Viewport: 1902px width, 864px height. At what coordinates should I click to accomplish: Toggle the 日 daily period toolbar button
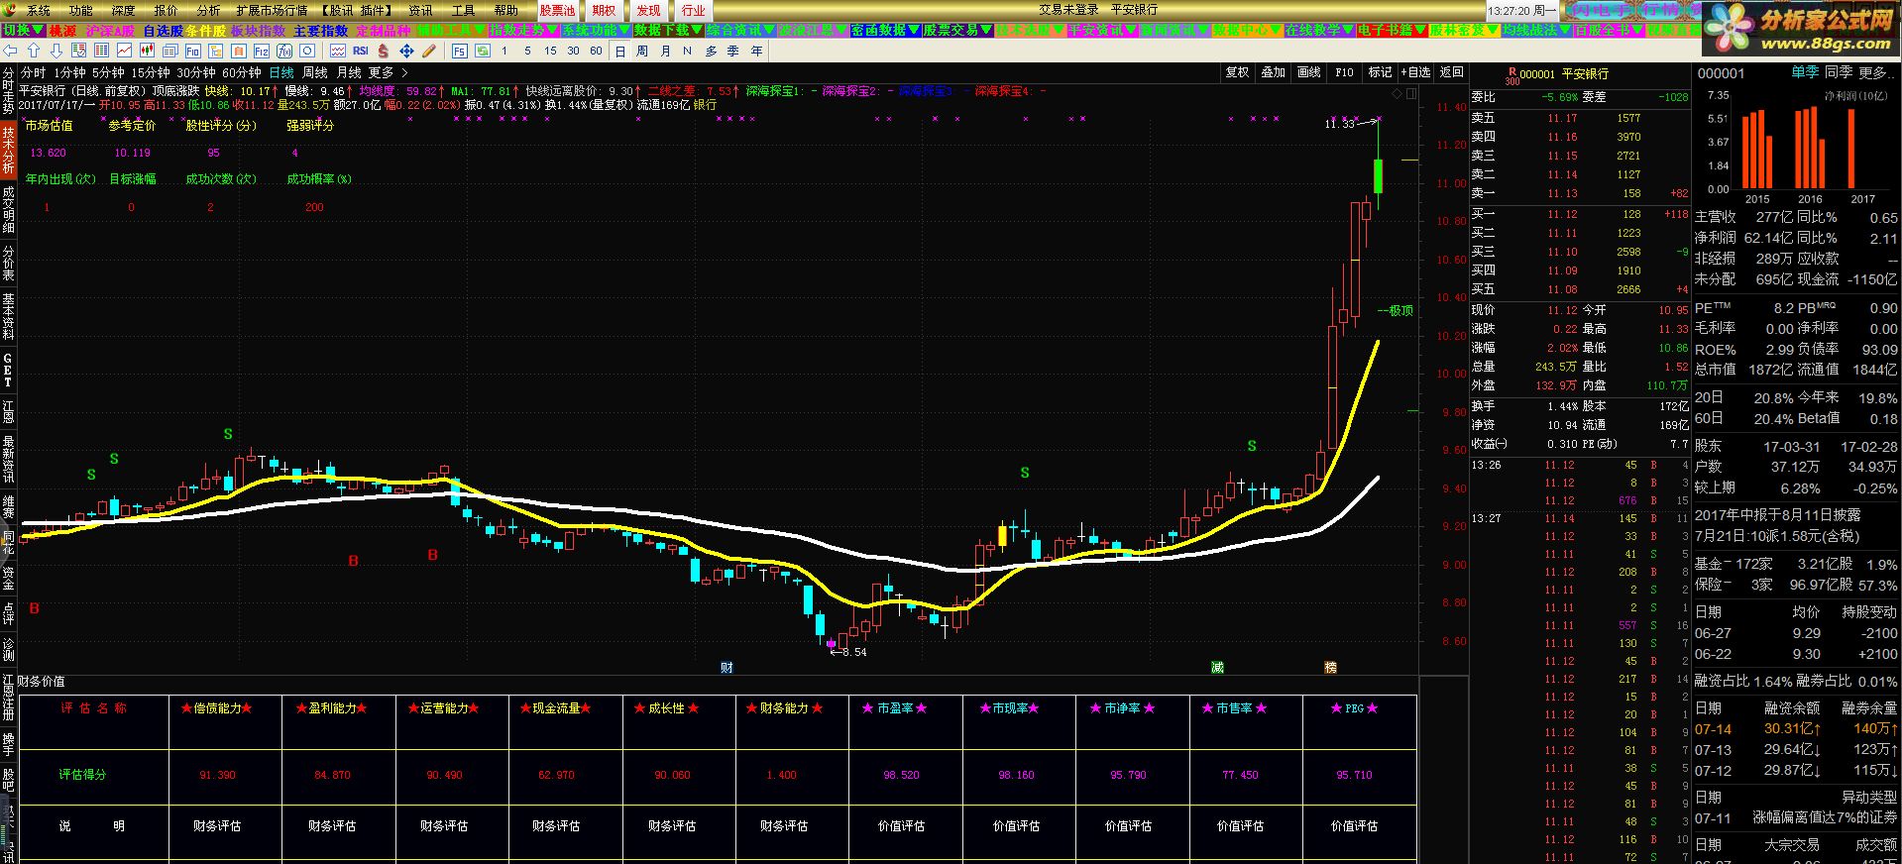pos(619,51)
